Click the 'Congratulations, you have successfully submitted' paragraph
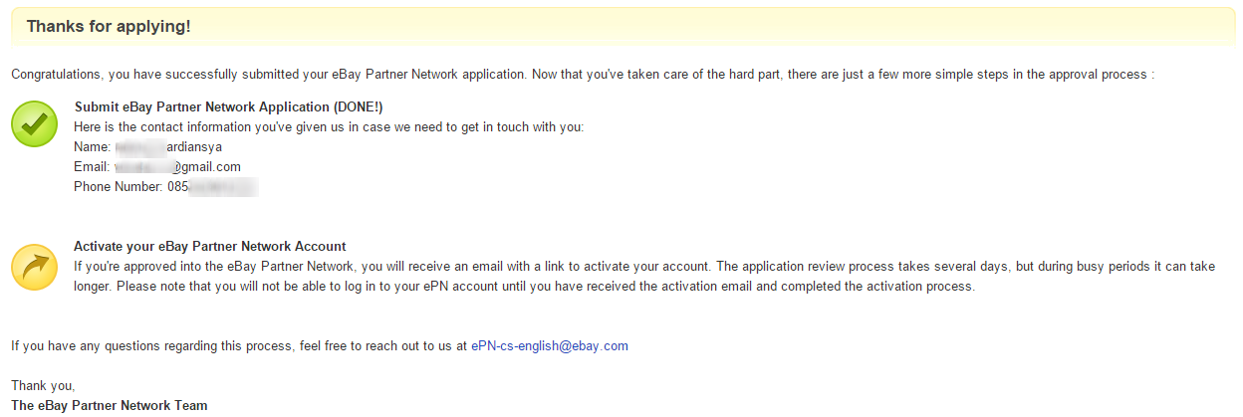Screen dimensions: 1243x417 pyautogui.click(x=583, y=75)
